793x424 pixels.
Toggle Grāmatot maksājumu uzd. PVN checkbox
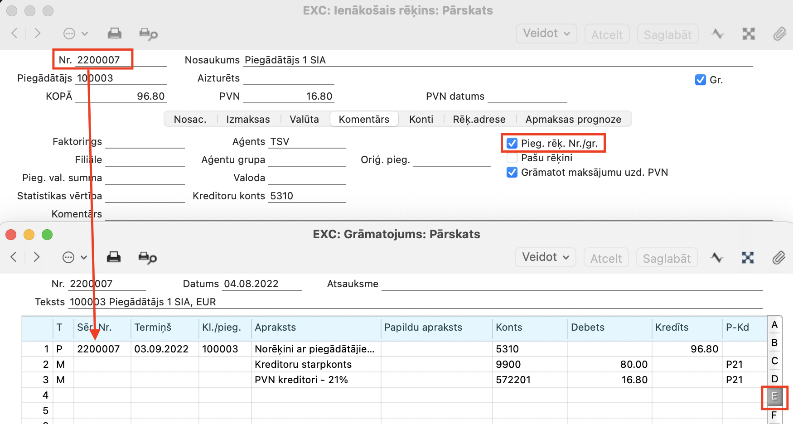[x=512, y=172]
